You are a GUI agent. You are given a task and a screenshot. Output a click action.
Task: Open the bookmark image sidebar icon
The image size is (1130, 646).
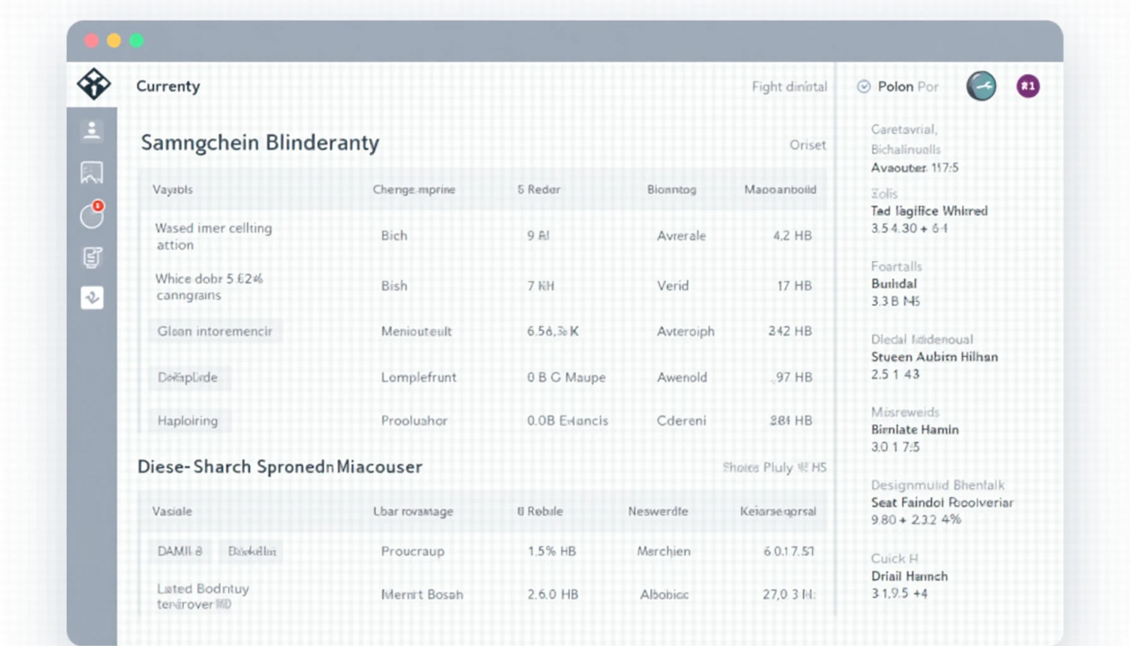pos(92,172)
